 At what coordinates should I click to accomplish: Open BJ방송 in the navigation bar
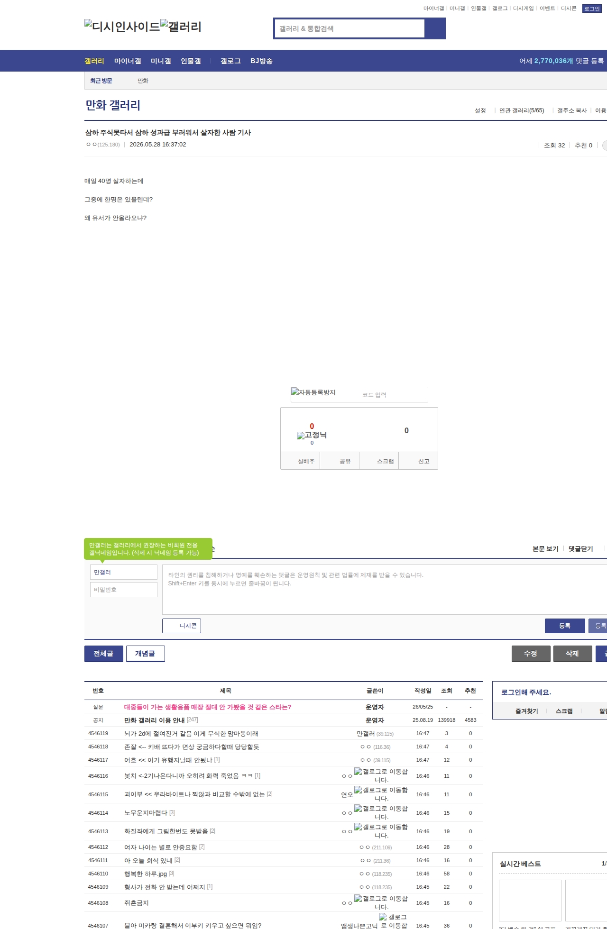(x=261, y=61)
